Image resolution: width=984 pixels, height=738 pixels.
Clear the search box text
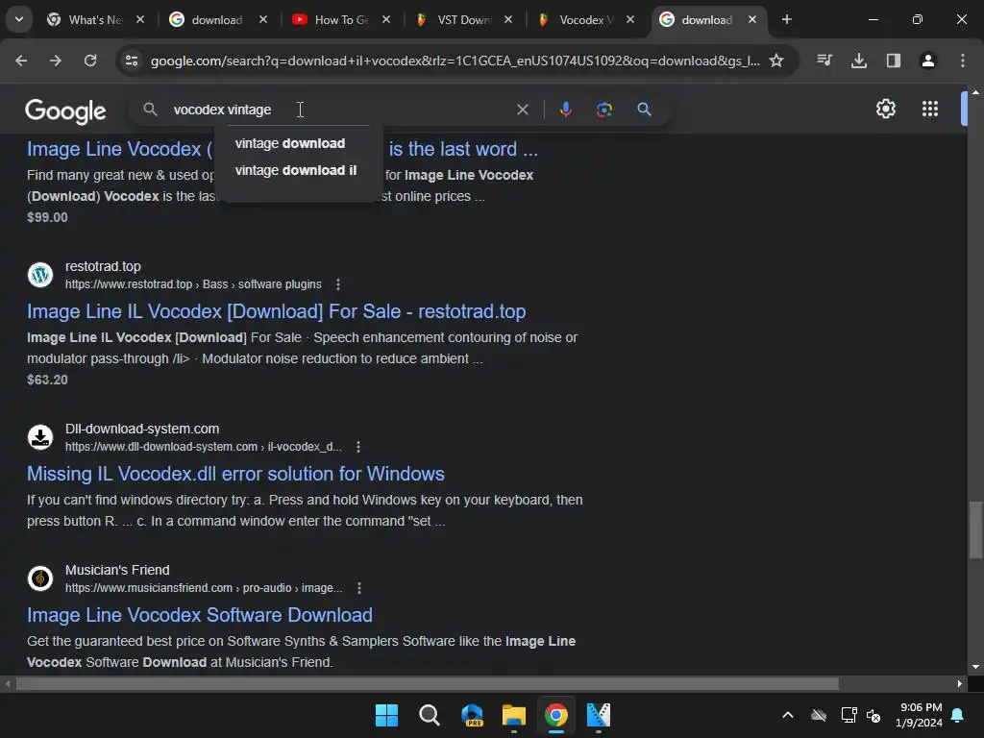tap(522, 110)
